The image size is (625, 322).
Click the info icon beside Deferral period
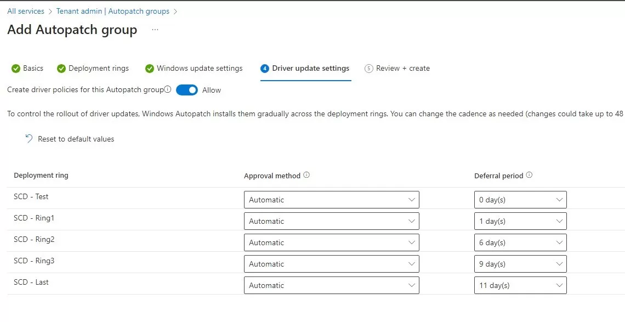point(529,175)
